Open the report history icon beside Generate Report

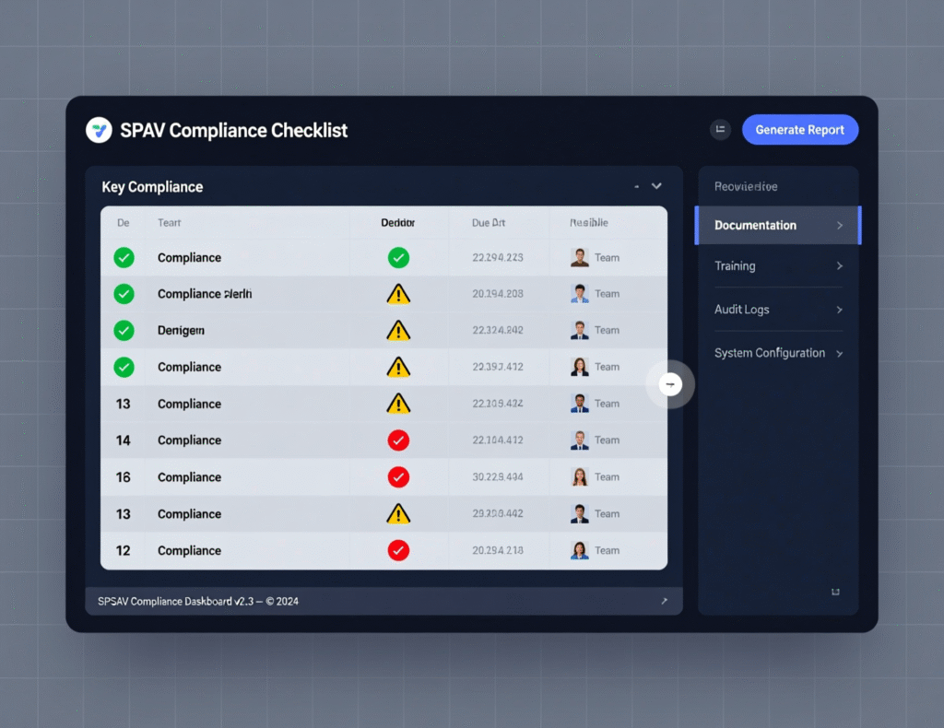720,129
